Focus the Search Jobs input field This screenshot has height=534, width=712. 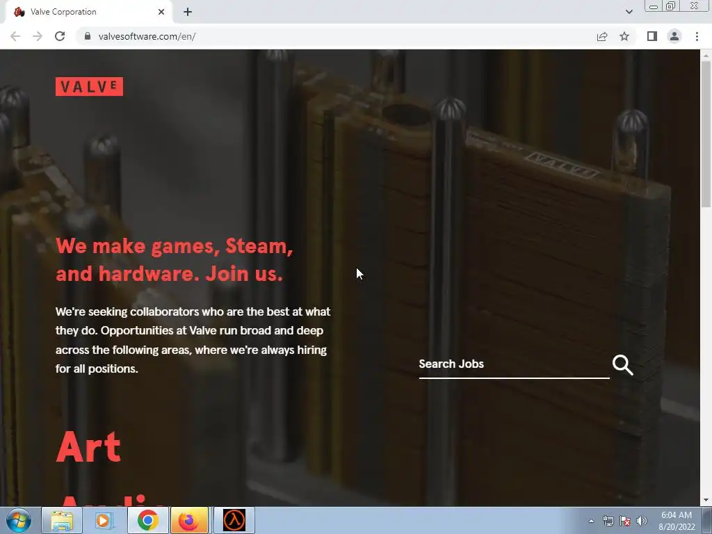coord(514,364)
